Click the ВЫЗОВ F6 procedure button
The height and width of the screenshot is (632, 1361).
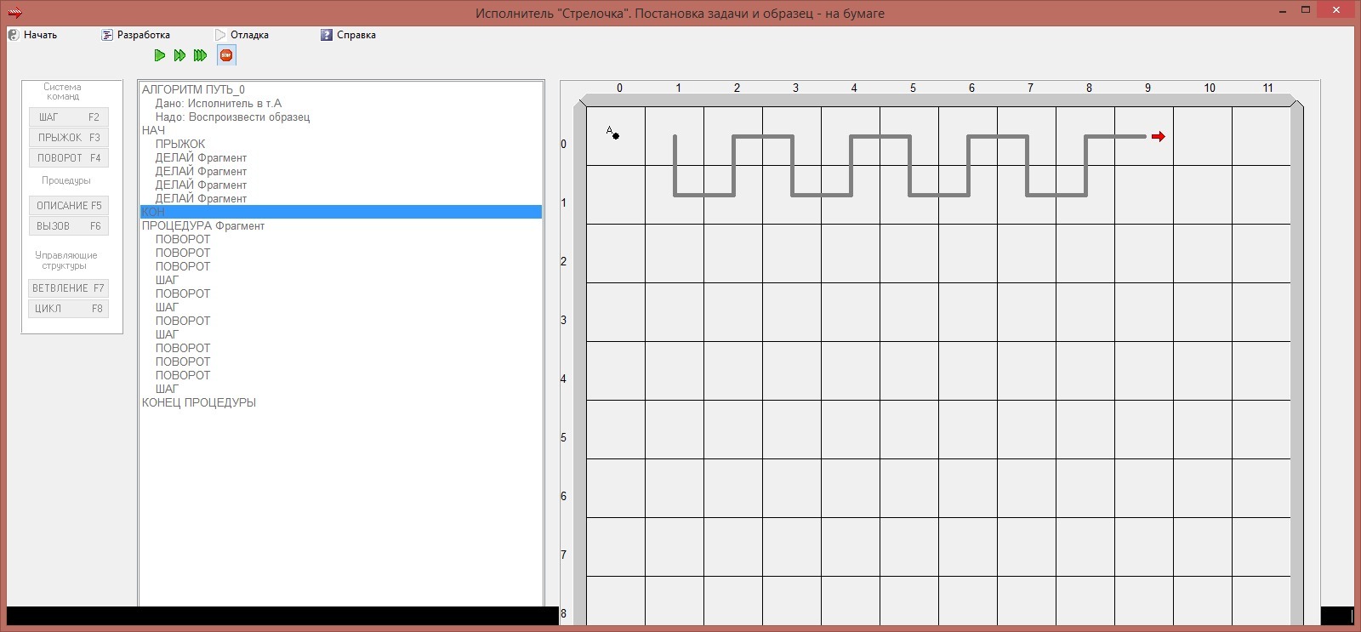pos(69,226)
